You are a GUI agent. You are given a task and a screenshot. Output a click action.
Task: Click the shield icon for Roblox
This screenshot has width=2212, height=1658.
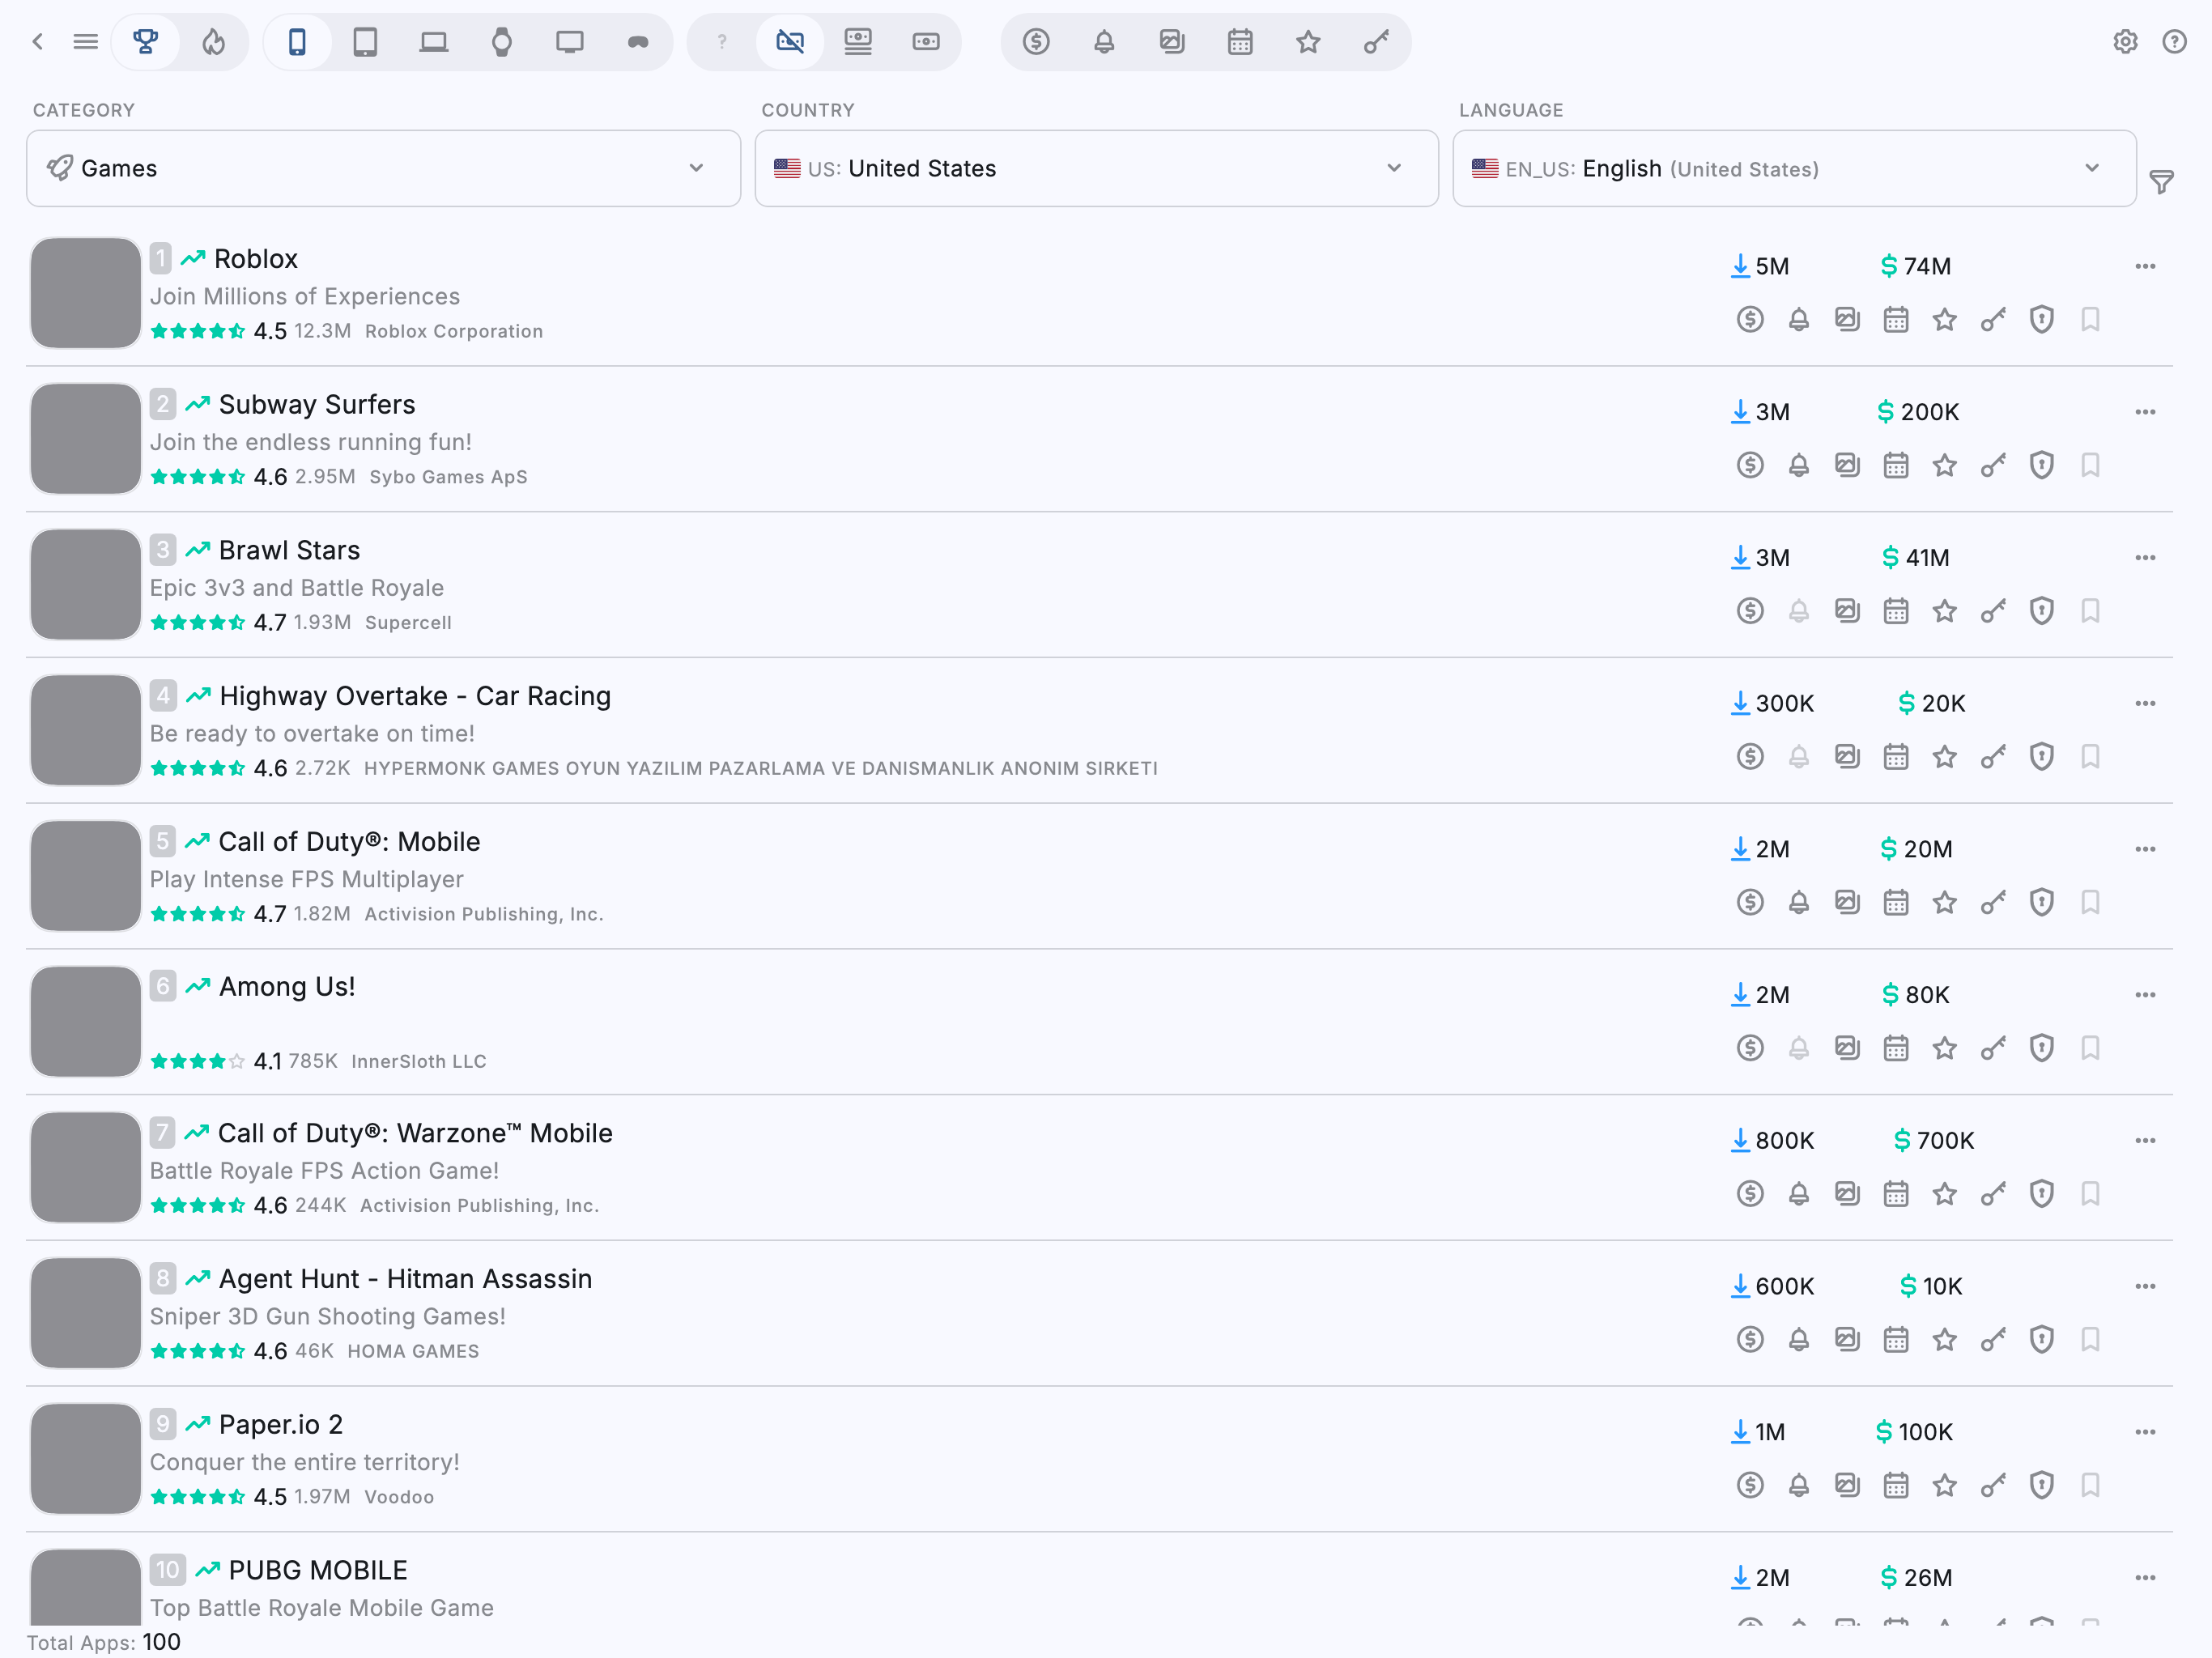pyautogui.click(x=2041, y=320)
